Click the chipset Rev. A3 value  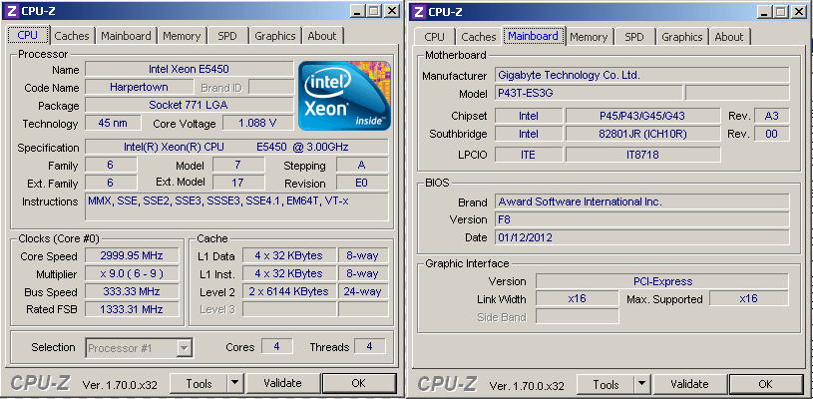(x=771, y=116)
